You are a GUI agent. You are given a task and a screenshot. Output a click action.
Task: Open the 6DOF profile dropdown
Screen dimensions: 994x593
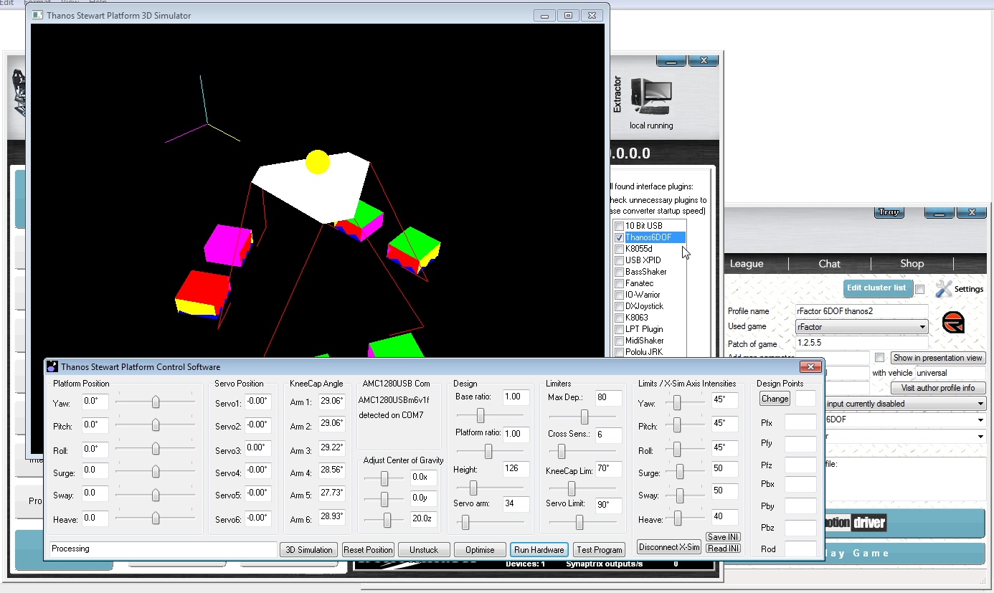tap(980, 418)
